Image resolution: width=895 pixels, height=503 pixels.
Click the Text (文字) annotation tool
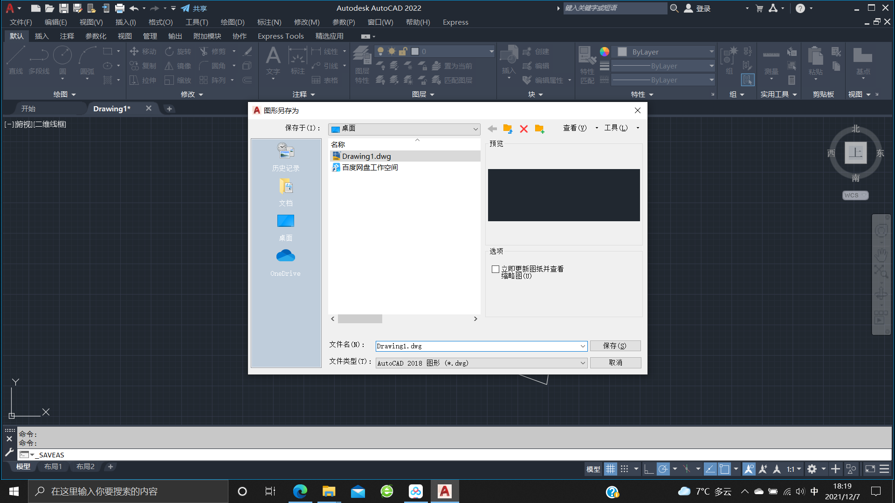(x=273, y=61)
